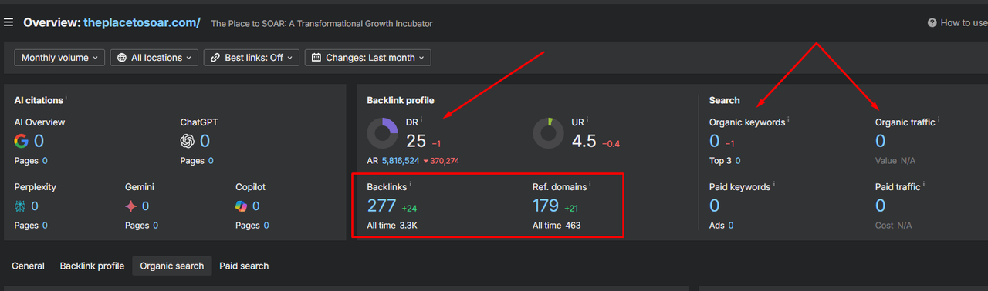Click the Gemini citations count 0
This screenshot has height=291, width=988.
[x=145, y=206]
